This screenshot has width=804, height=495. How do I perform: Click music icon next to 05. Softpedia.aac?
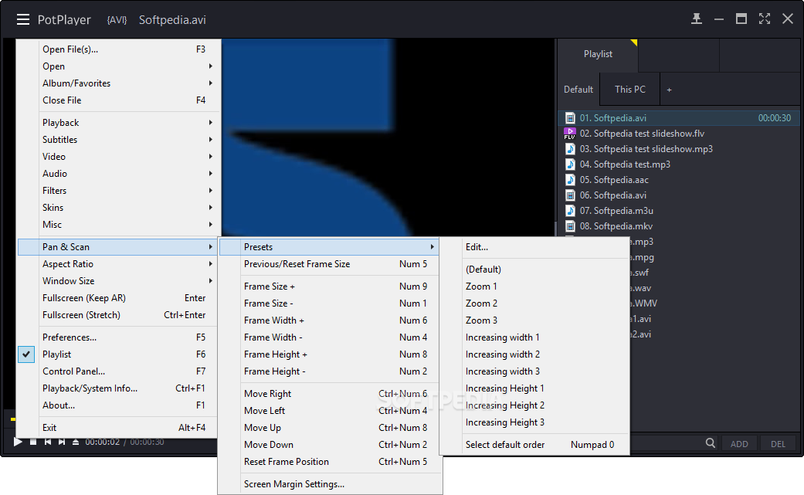pyautogui.click(x=570, y=180)
